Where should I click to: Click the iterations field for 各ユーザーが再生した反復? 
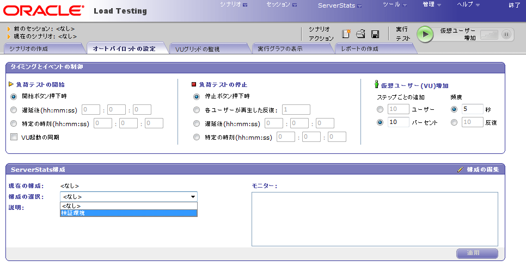coord(296,109)
